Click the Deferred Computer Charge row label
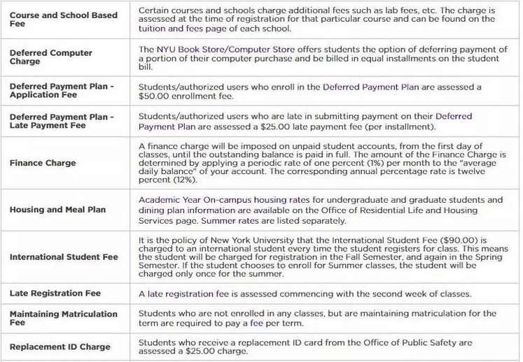523x362 pixels. 51,57
